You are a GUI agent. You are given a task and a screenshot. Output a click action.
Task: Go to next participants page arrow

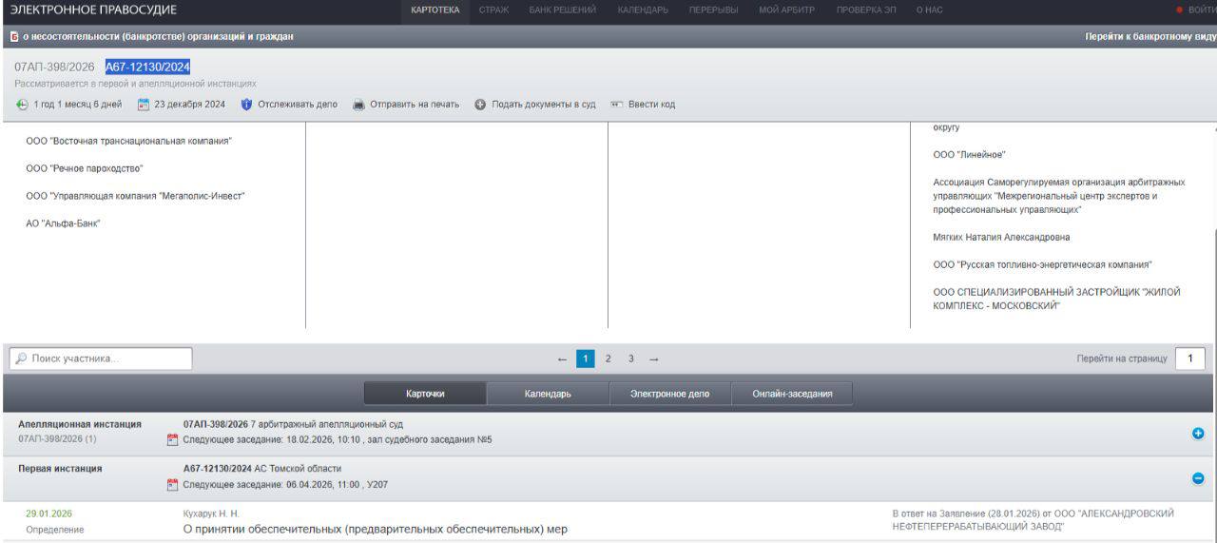[653, 359]
